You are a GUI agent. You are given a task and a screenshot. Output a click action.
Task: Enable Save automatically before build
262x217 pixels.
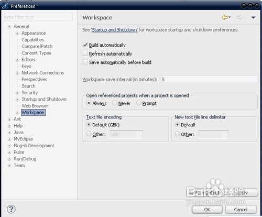(85, 62)
